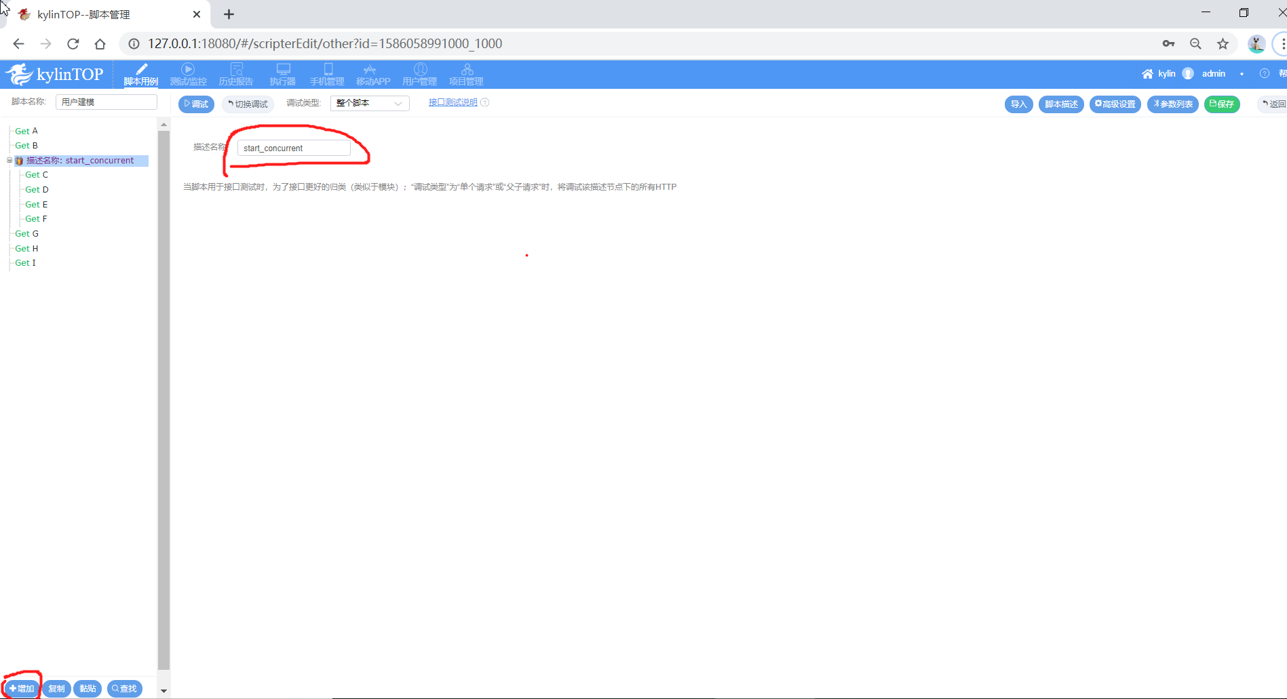The height and width of the screenshot is (699, 1287).
Task: Open a new browser tab
Action: coord(229,14)
